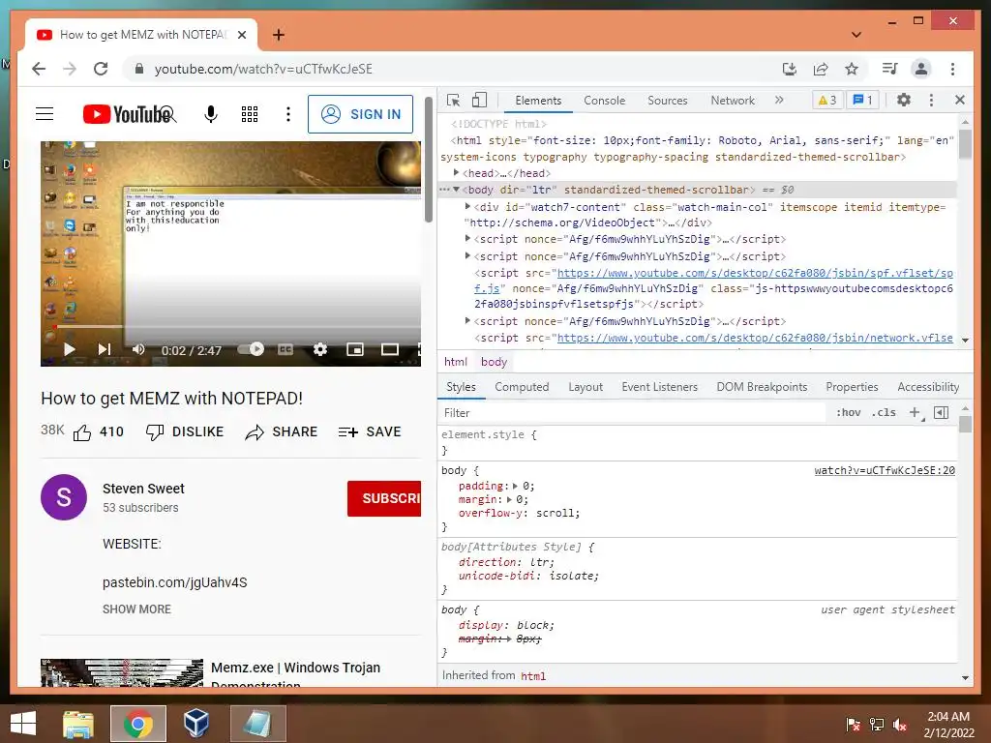The height and width of the screenshot is (743, 991).
Task: Go to YouTube home via logo
Action: point(129,114)
